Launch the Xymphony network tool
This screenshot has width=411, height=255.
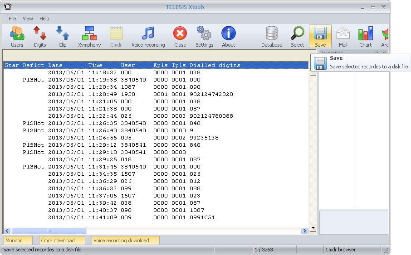89,36
